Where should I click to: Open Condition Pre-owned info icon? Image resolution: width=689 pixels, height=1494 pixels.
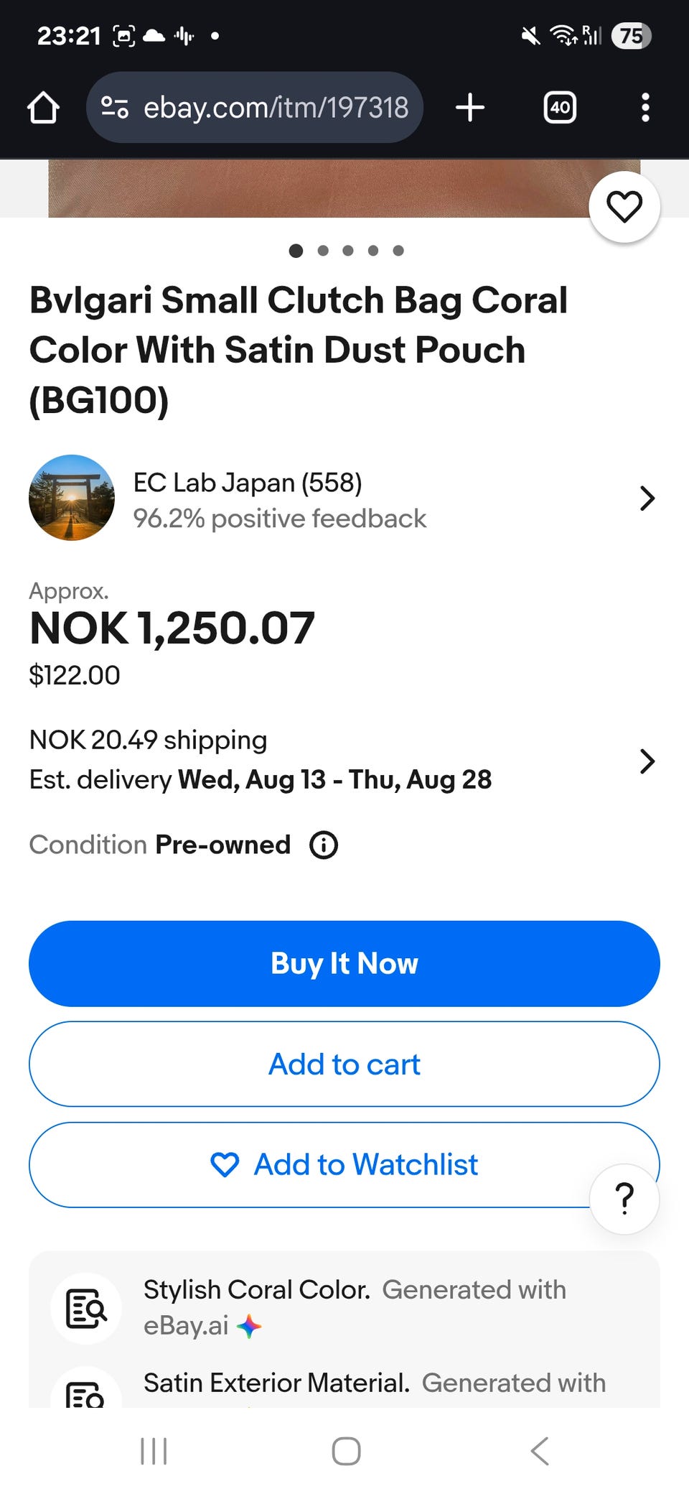tap(324, 845)
